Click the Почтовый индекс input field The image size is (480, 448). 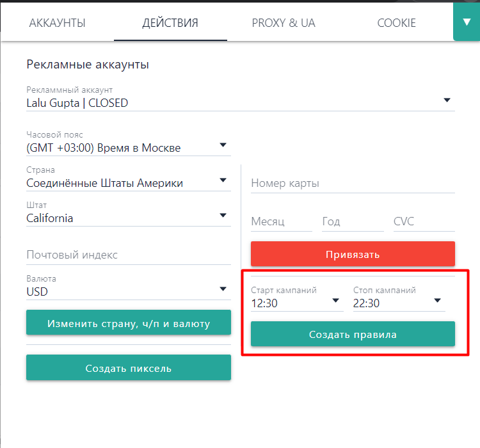pos(128,255)
